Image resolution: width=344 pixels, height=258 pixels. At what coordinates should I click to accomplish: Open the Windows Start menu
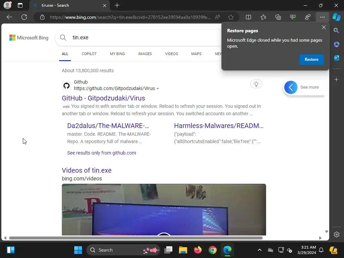pos(78,250)
